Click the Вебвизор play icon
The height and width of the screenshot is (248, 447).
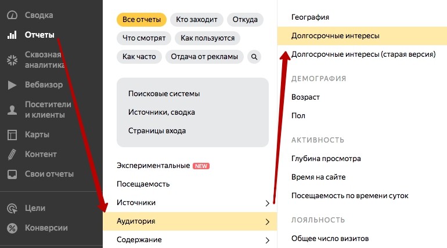(x=12, y=85)
